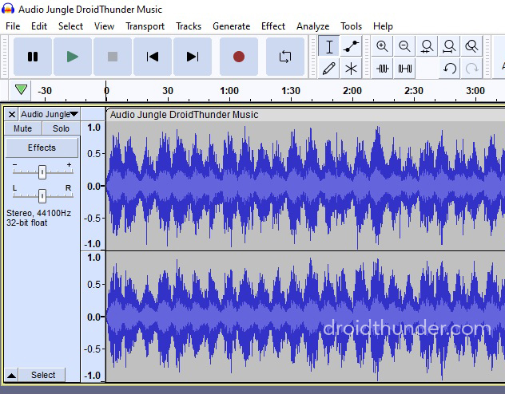This screenshot has height=394, width=505.
Task: Close the Audio Jungle track
Action: pos(12,114)
